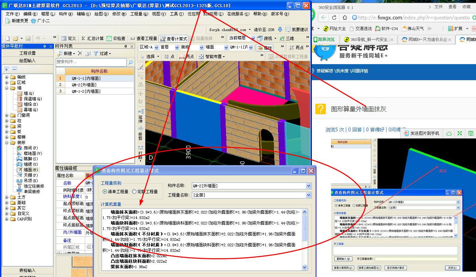The image size is (476, 277).
Task: Pin the 构件列表 panel
Action: point(125,46)
